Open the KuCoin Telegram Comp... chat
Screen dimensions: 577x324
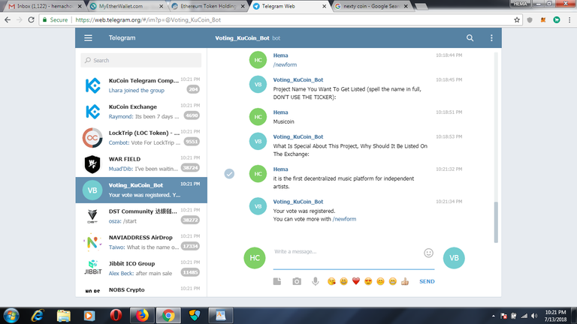[141, 85]
